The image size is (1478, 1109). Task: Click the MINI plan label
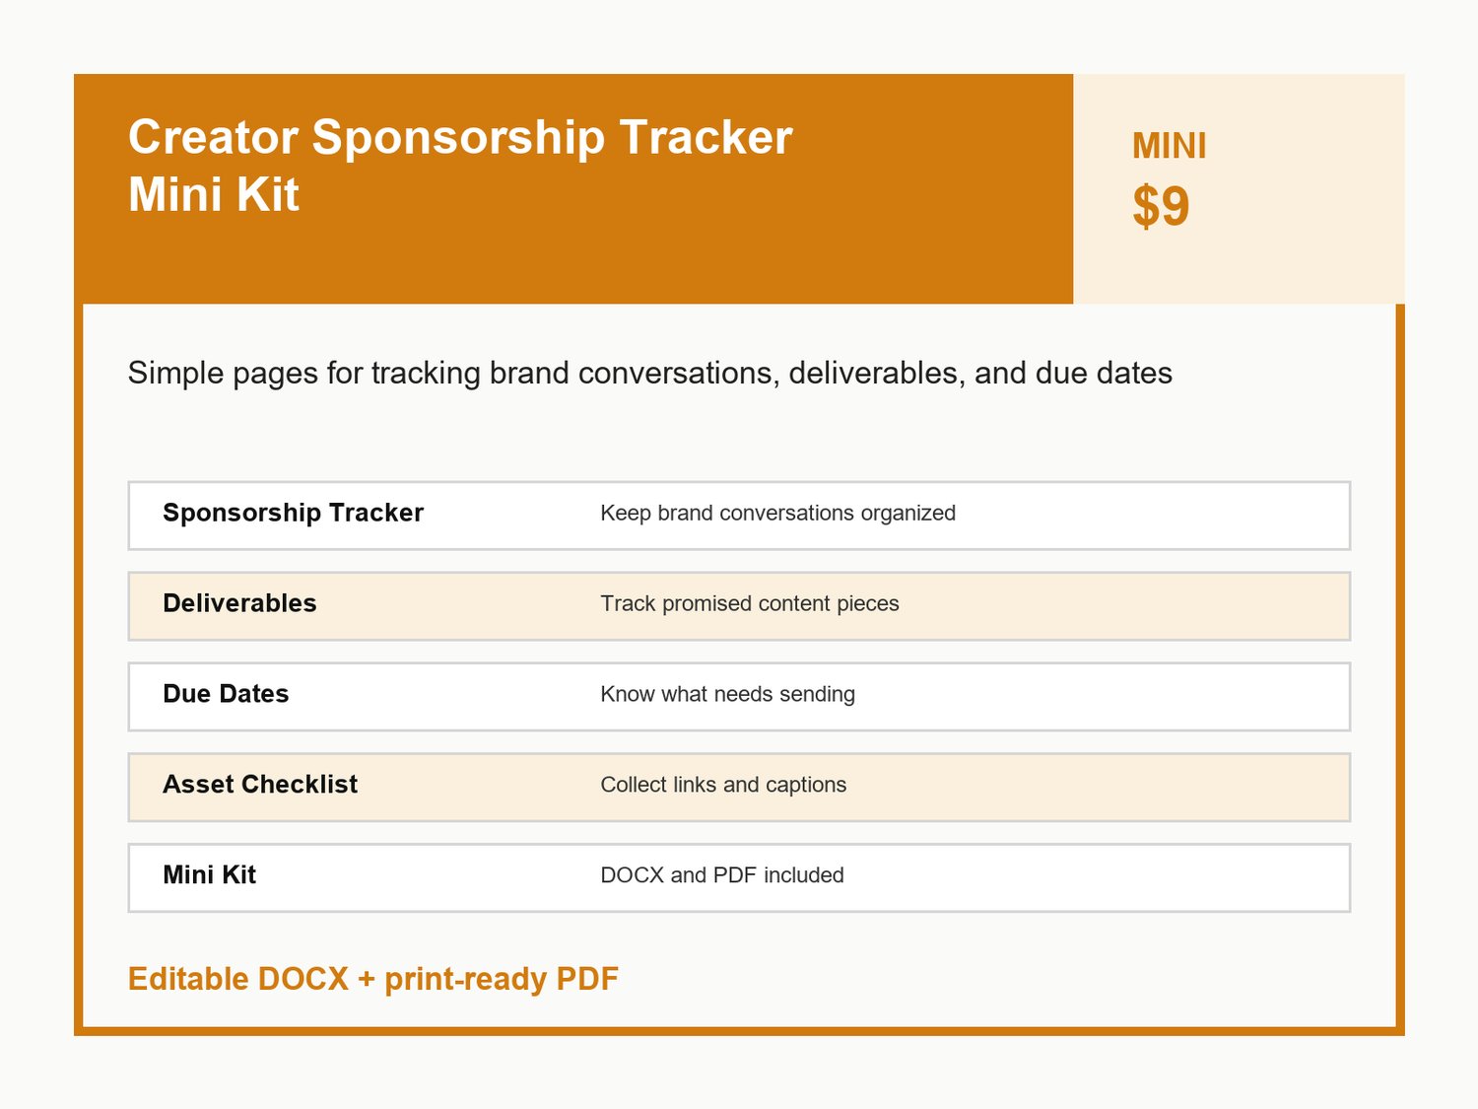click(x=1169, y=146)
